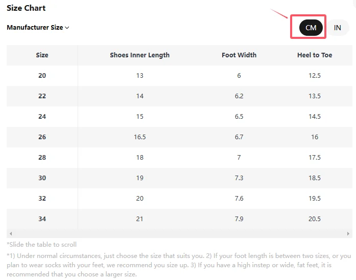
Task: Click the Foot Width column header
Action: pyautogui.click(x=239, y=55)
